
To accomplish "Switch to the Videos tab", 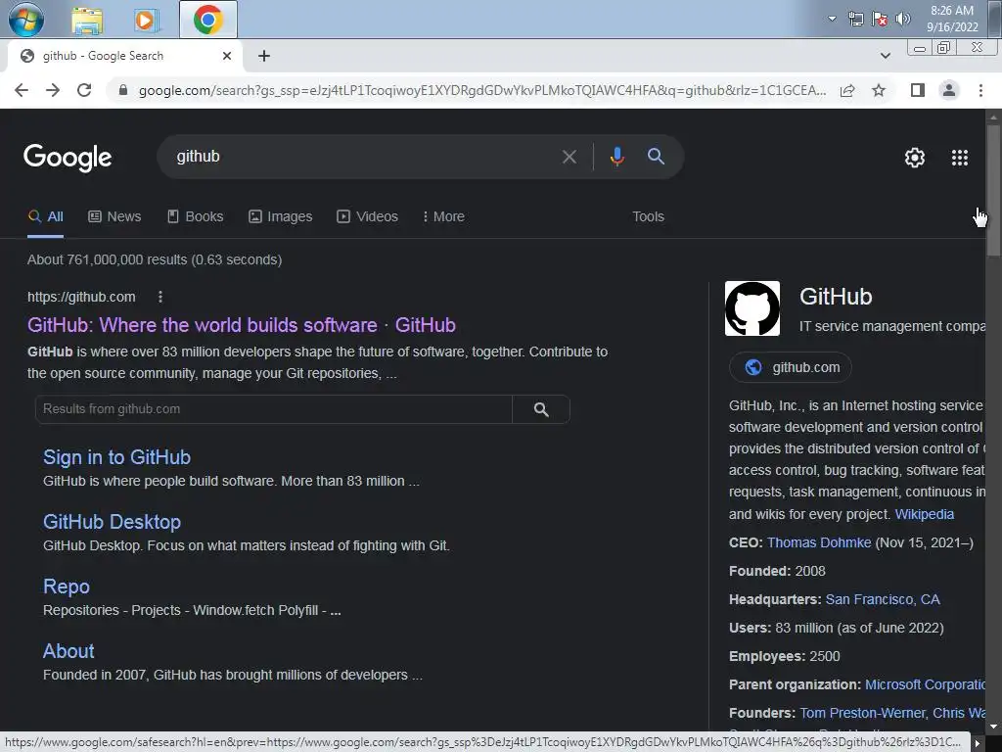I will pyautogui.click(x=368, y=216).
